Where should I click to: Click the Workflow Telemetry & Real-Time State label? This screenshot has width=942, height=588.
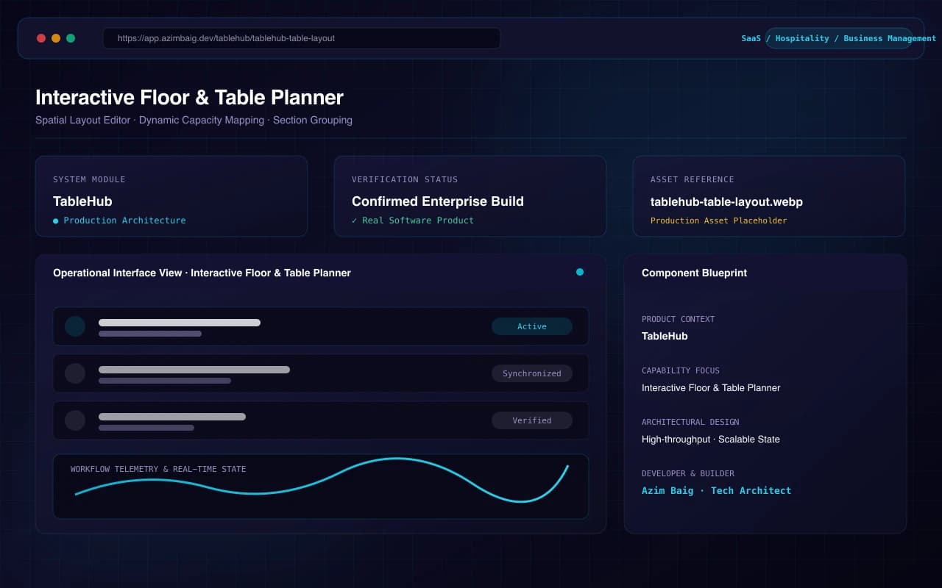tap(158, 469)
